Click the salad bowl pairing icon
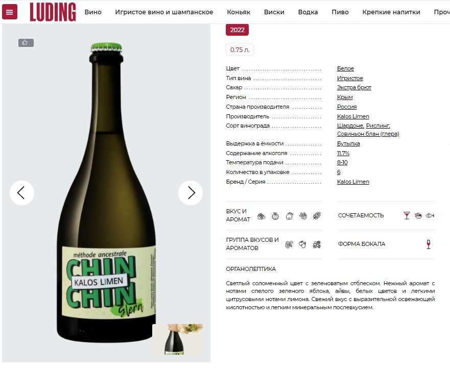 (x=418, y=216)
